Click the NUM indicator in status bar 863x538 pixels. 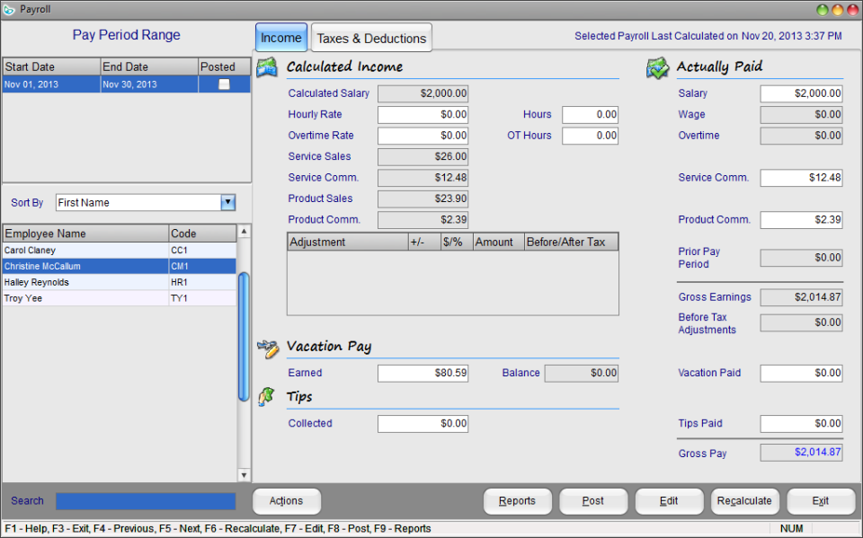pos(791,529)
